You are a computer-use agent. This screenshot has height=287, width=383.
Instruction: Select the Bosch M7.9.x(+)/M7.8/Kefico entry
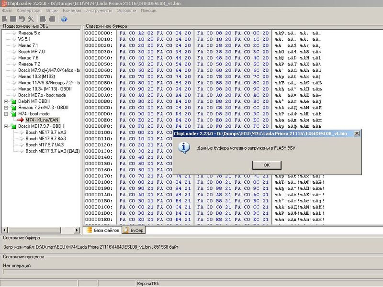49,70
